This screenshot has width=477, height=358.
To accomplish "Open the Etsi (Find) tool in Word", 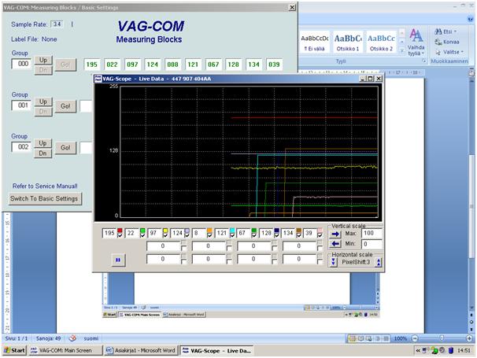I will [x=445, y=32].
